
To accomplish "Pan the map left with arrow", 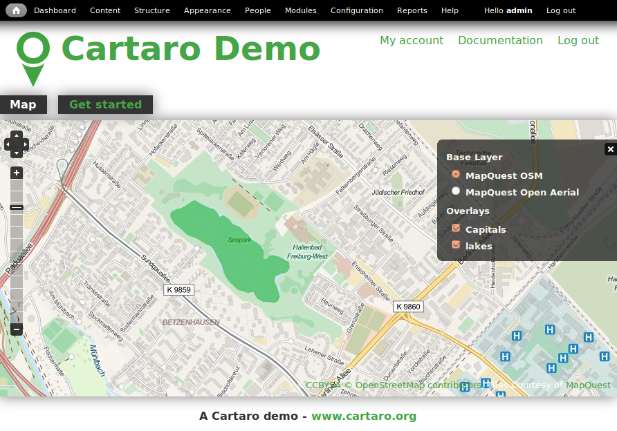I will tap(8, 144).
